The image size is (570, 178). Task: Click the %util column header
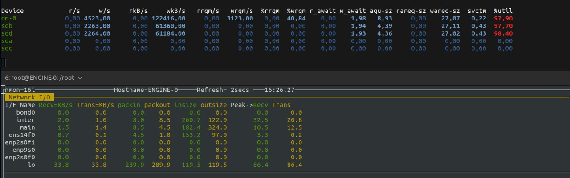503,11
